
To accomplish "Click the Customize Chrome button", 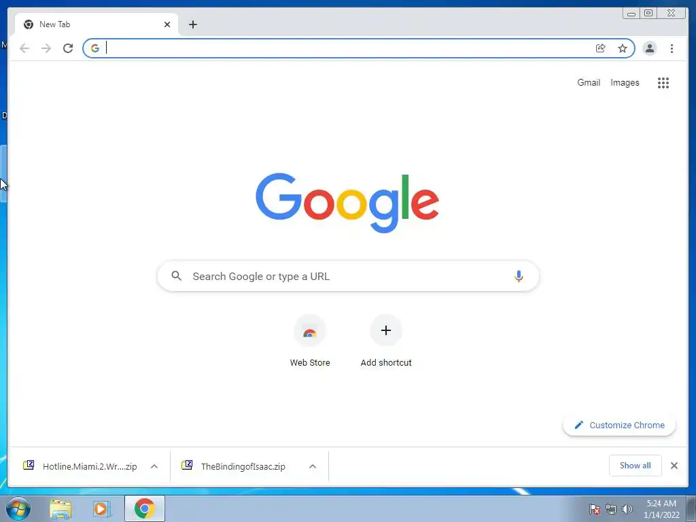I will 619,425.
